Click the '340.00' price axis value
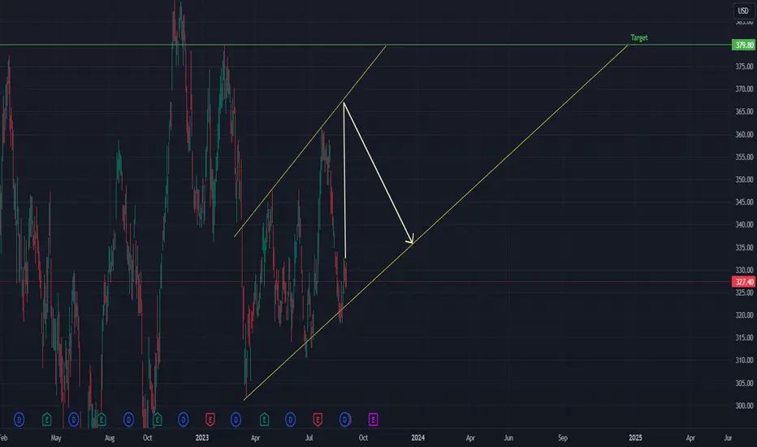This screenshot has width=757, height=447. [744, 224]
